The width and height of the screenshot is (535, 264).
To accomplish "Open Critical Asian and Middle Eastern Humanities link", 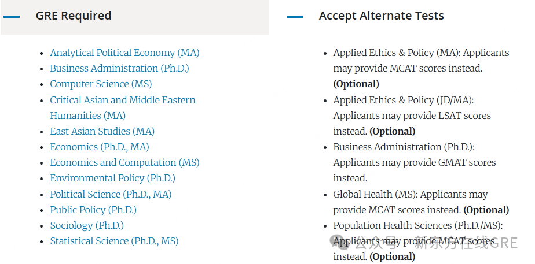I will coord(123,101).
